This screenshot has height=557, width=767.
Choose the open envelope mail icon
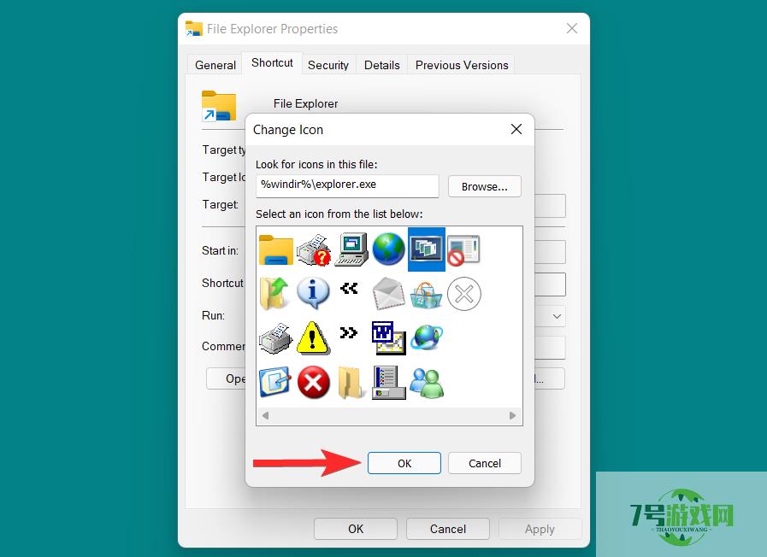pos(389,294)
